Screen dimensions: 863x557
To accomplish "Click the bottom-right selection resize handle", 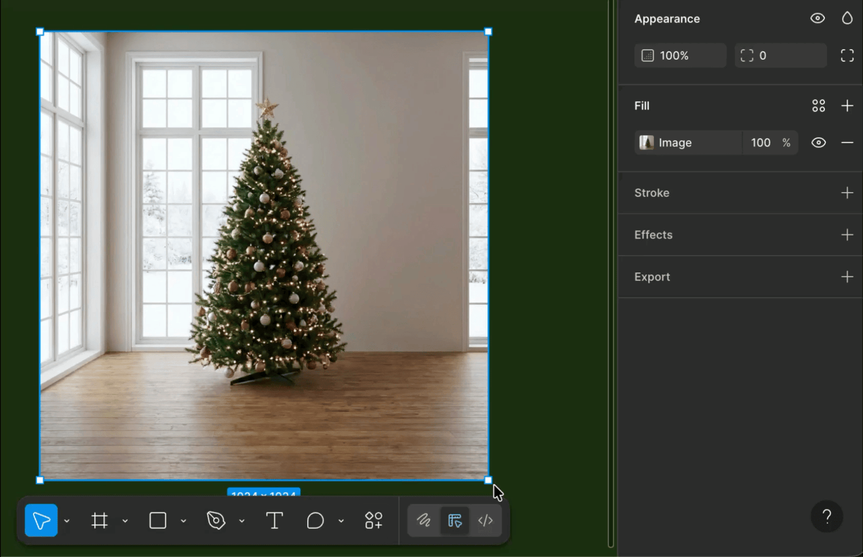I will [x=488, y=480].
